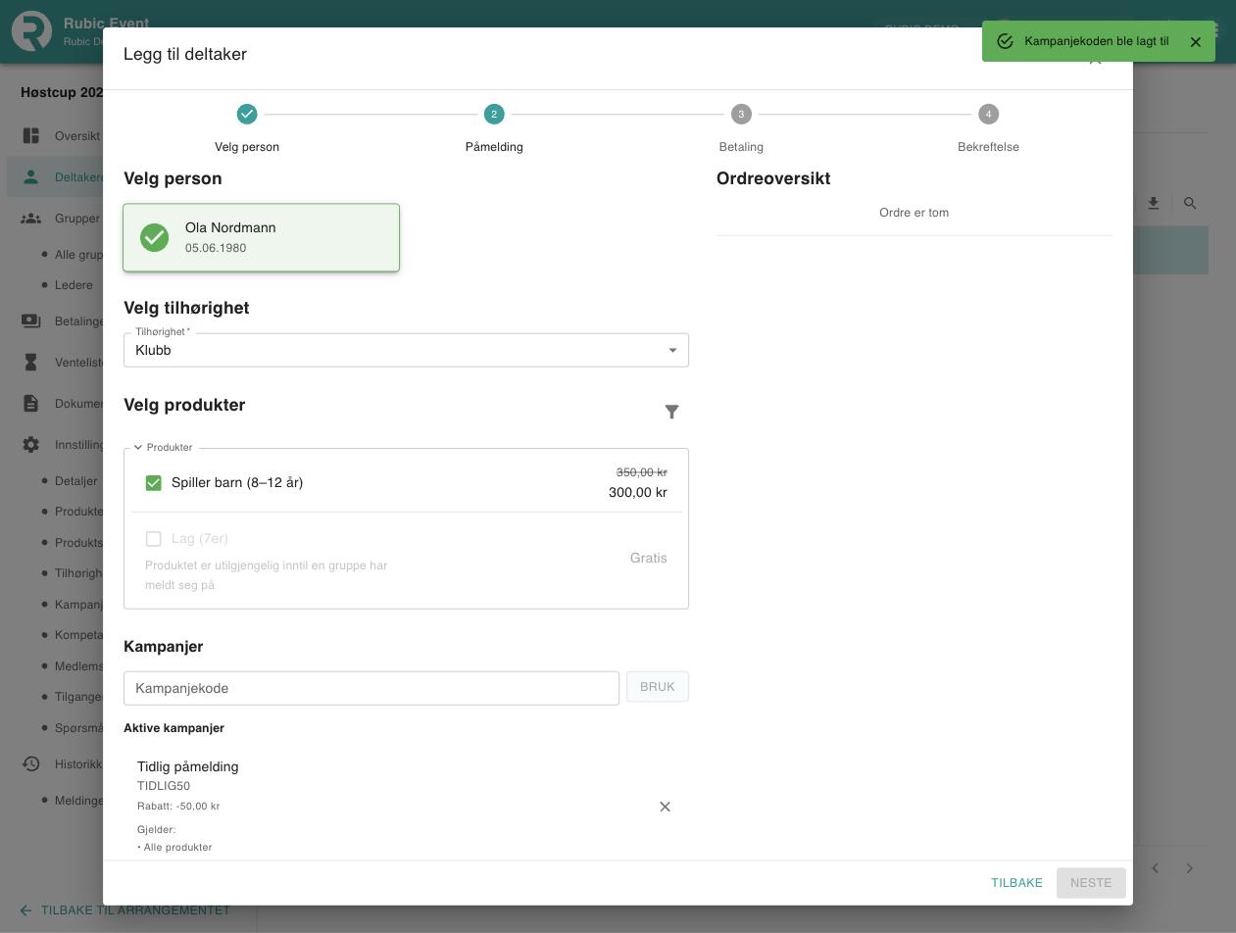Click Innstillinger gear icon in sidebar
The height and width of the screenshot is (933, 1236).
coord(31,444)
